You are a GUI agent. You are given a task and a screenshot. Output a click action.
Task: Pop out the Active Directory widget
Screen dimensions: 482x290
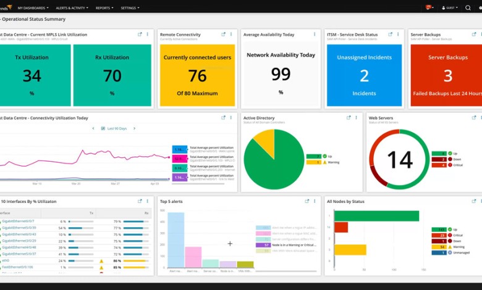pyautogui.click(x=349, y=117)
